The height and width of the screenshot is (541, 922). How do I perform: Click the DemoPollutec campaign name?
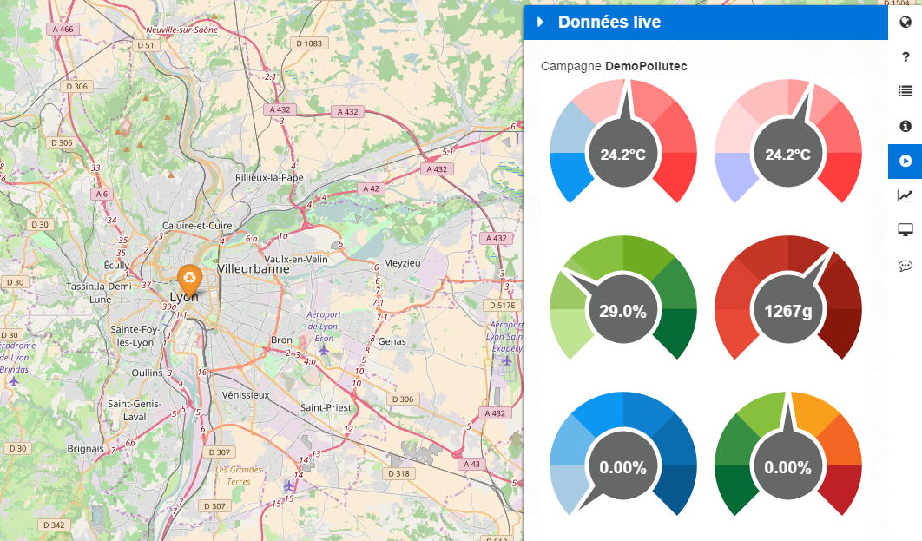(x=646, y=66)
